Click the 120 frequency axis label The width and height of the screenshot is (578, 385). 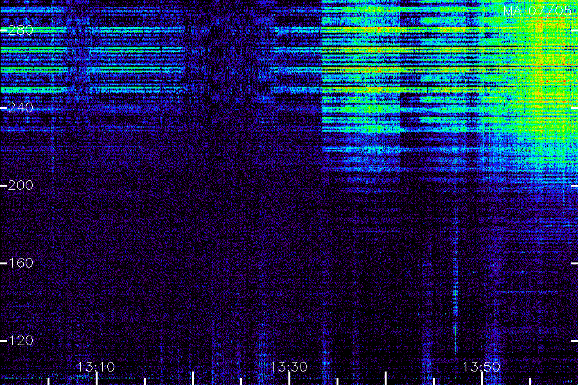point(21,341)
